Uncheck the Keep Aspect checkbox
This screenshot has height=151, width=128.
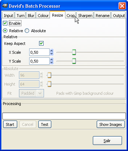[41, 43]
